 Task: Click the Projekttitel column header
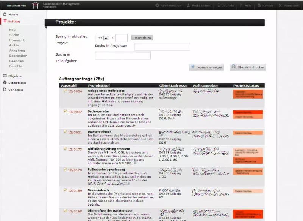point(99,85)
